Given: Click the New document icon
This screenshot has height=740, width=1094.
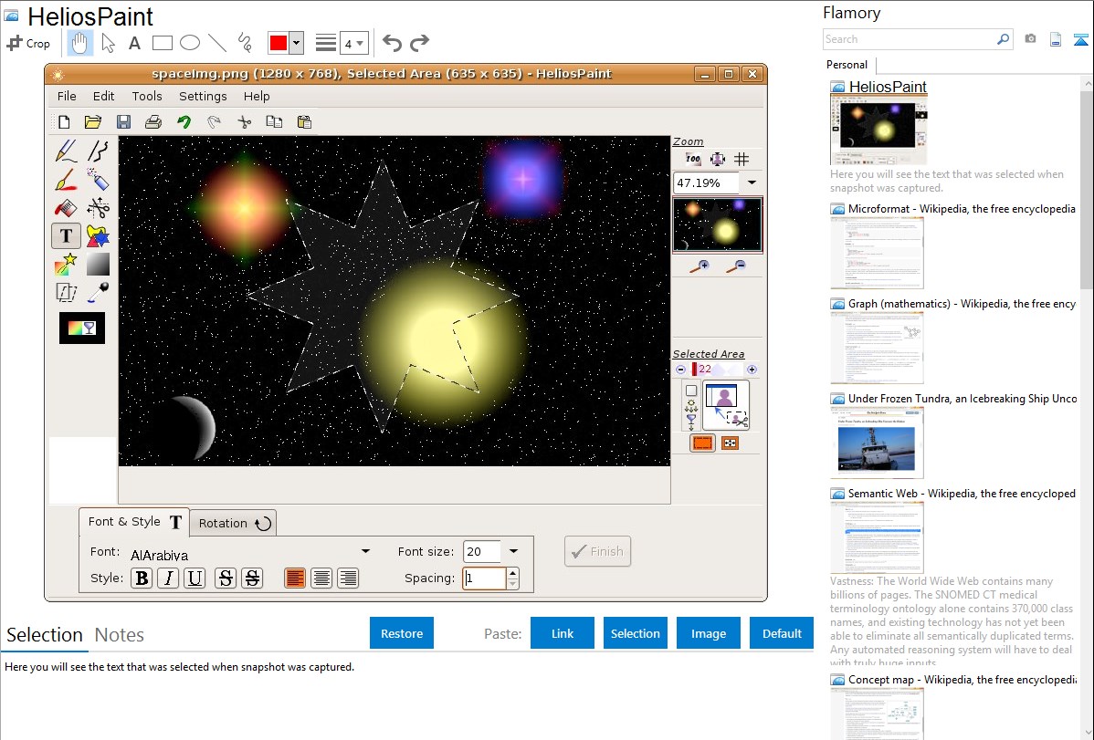Looking at the screenshot, I should [64, 122].
